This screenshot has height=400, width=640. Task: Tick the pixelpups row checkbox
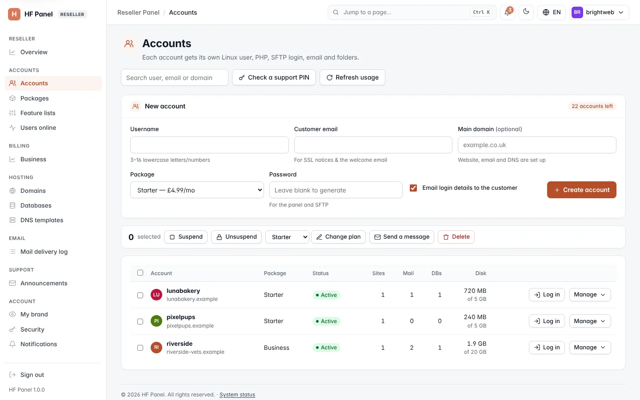point(140,321)
